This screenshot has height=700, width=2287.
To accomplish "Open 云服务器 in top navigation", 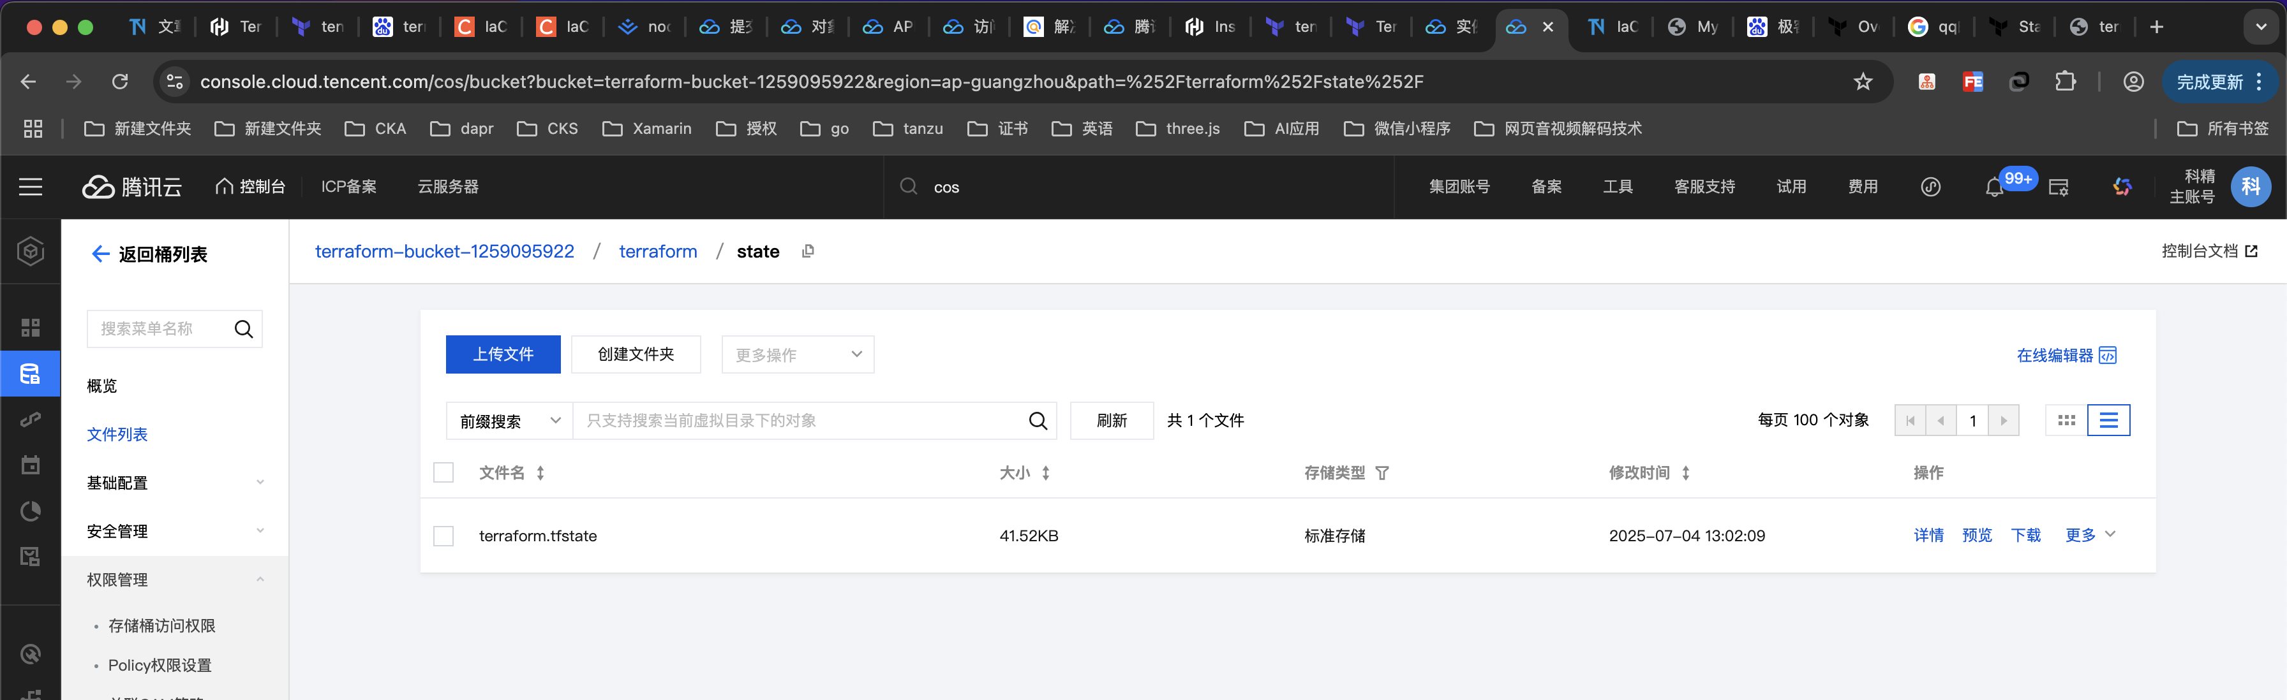I will [x=447, y=187].
